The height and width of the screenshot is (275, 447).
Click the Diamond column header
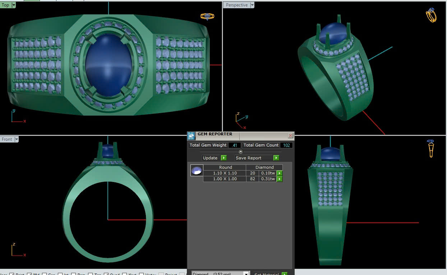(264, 167)
